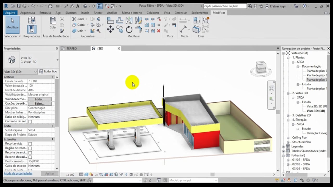The image size is (333, 187).
Task: Toggle the Caminho do sol checkbox
Action: (x=30, y=121)
